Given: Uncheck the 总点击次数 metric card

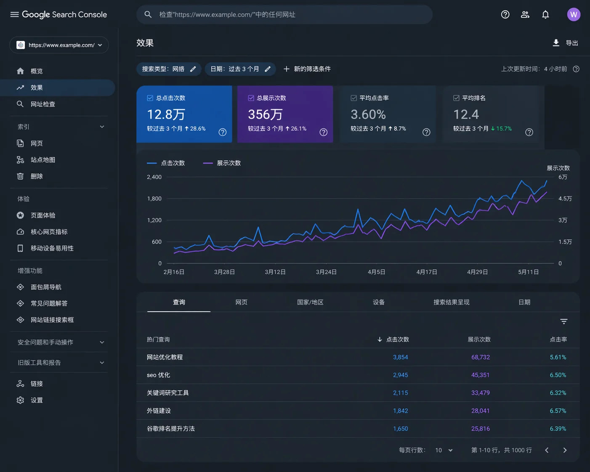Looking at the screenshot, I should (149, 98).
